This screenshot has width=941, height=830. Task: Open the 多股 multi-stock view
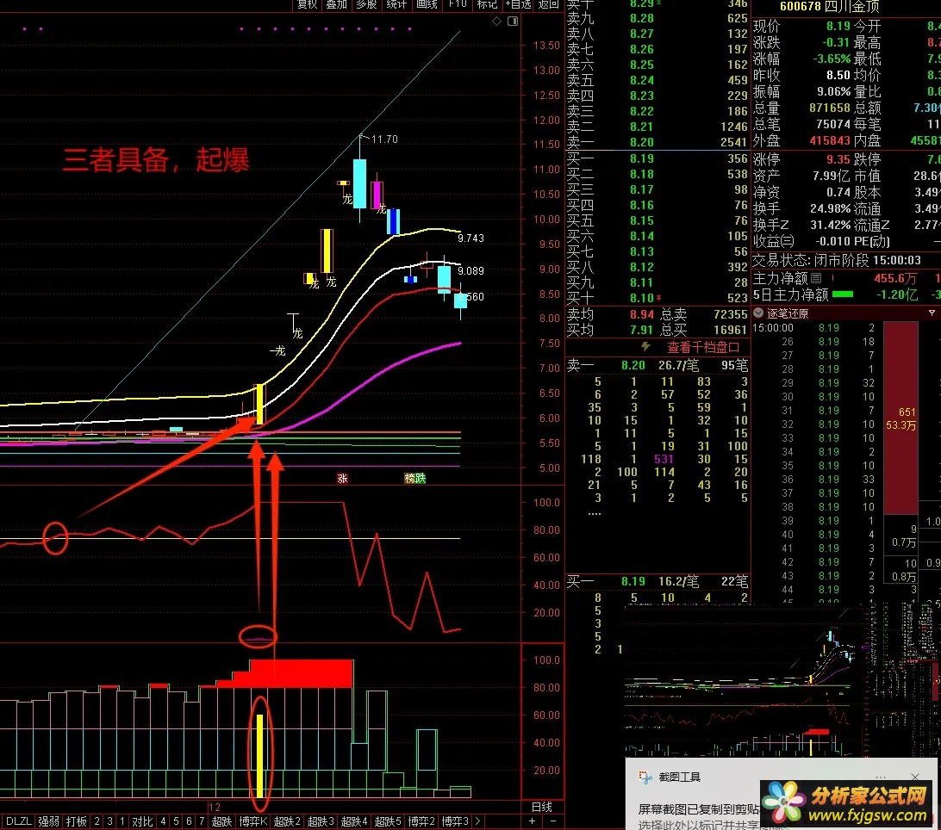coord(367,5)
